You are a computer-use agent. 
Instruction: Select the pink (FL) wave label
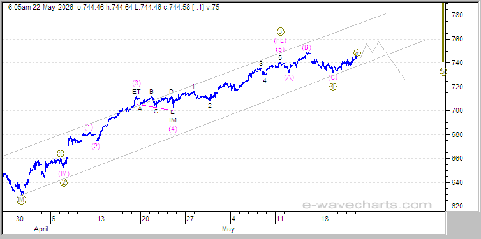pos(280,40)
